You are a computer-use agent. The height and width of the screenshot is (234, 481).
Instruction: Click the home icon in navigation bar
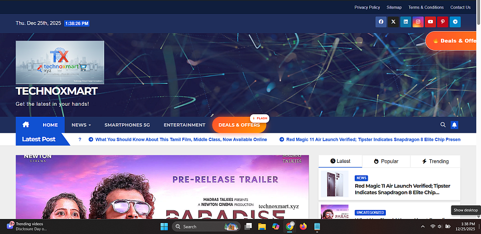(x=26, y=125)
